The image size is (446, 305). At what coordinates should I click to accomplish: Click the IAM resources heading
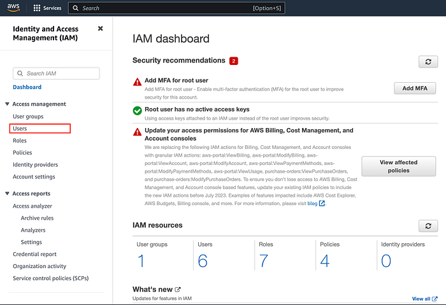[157, 225]
